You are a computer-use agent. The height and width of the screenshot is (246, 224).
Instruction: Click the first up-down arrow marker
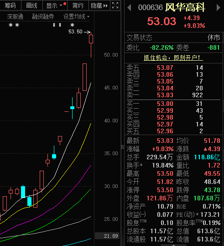coord(54,25)
